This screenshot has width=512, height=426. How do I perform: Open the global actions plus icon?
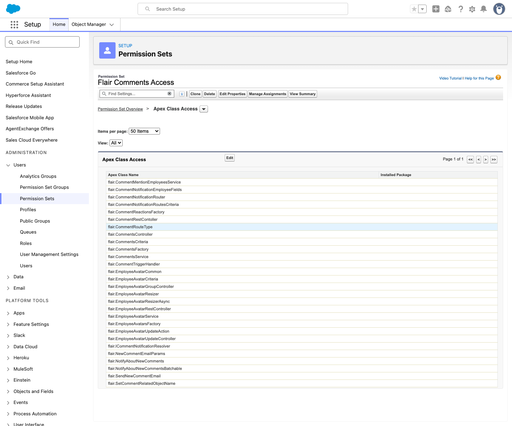[436, 9]
